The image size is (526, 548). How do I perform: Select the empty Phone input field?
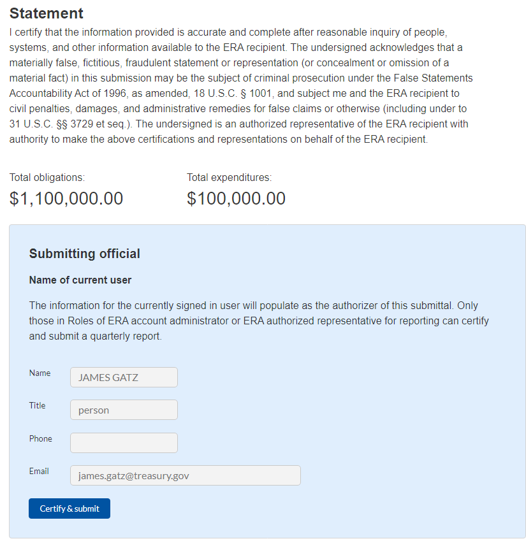[124, 443]
